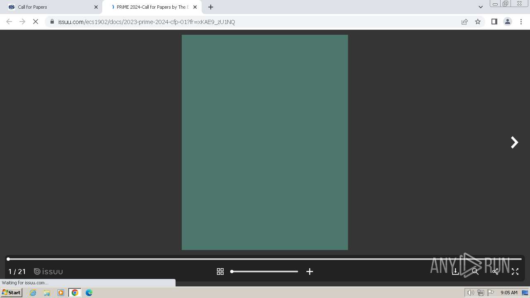
Task: View site information lock icon
Action: pyautogui.click(x=52, y=22)
